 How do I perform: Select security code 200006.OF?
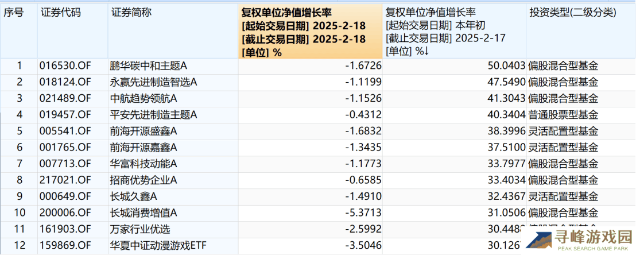click(65, 212)
